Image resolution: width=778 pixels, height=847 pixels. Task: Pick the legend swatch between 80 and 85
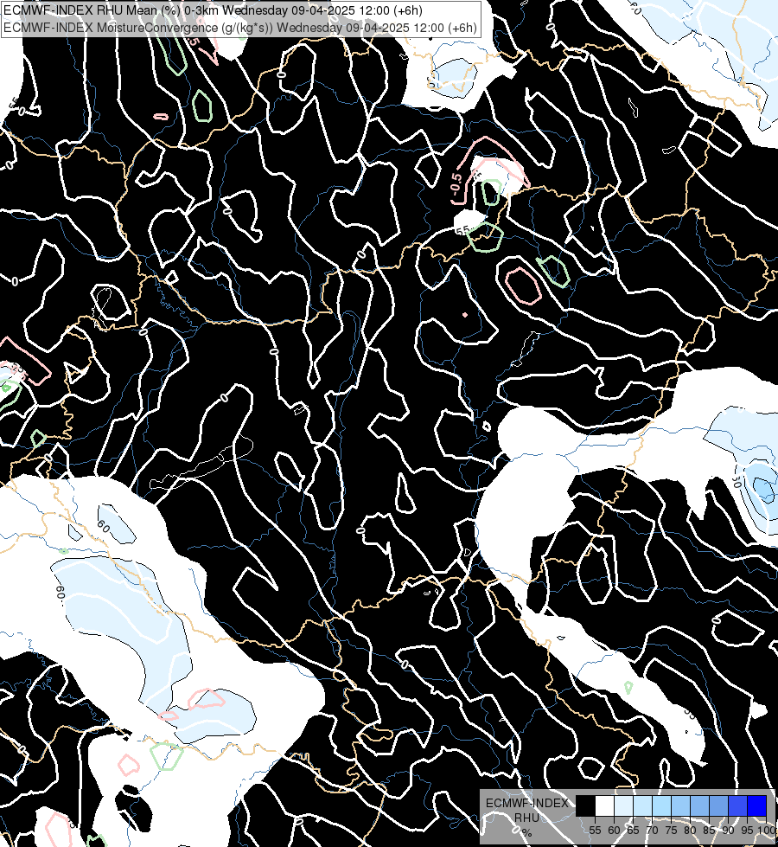coord(699,806)
